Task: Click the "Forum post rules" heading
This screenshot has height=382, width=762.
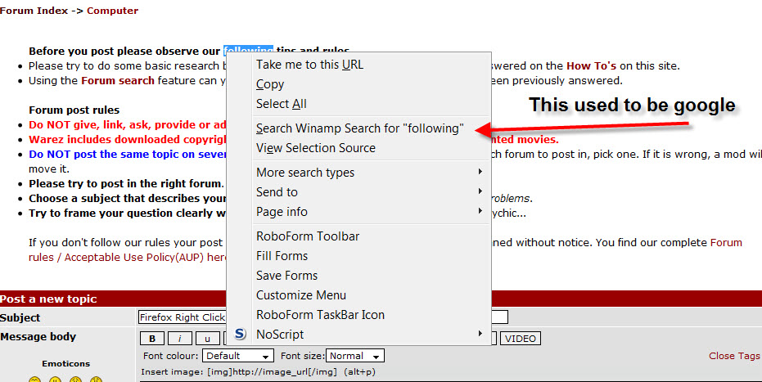Action: point(74,110)
